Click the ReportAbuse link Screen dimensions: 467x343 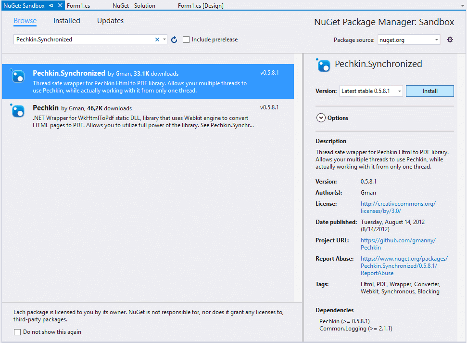point(377,273)
